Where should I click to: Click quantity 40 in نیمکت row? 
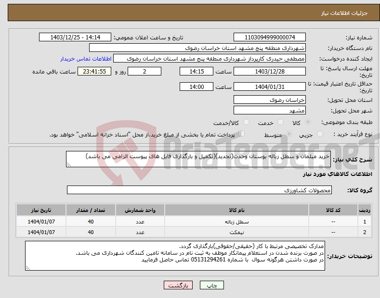coord(91,232)
